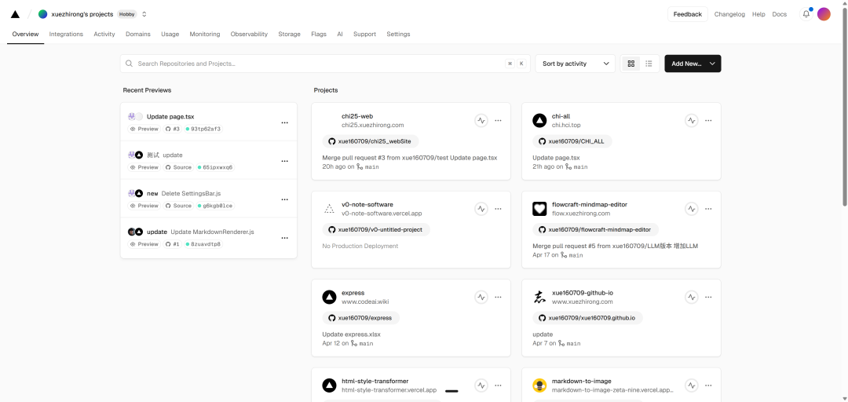Image resolution: width=848 pixels, height=402 pixels.
Task: Switch to the Domains tab
Action: pyautogui.click(x=138, y=34)
